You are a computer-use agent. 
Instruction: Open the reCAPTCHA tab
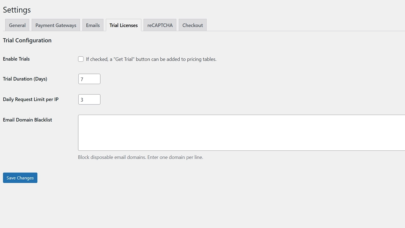click(x=160, y=25)
